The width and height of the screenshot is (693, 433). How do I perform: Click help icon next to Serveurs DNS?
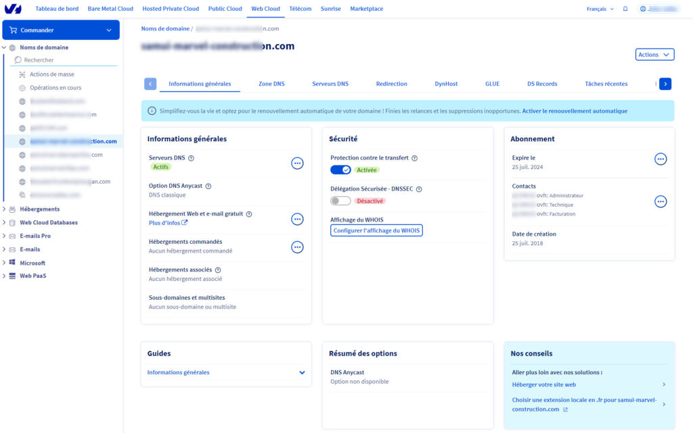click(x=191, y=158)
